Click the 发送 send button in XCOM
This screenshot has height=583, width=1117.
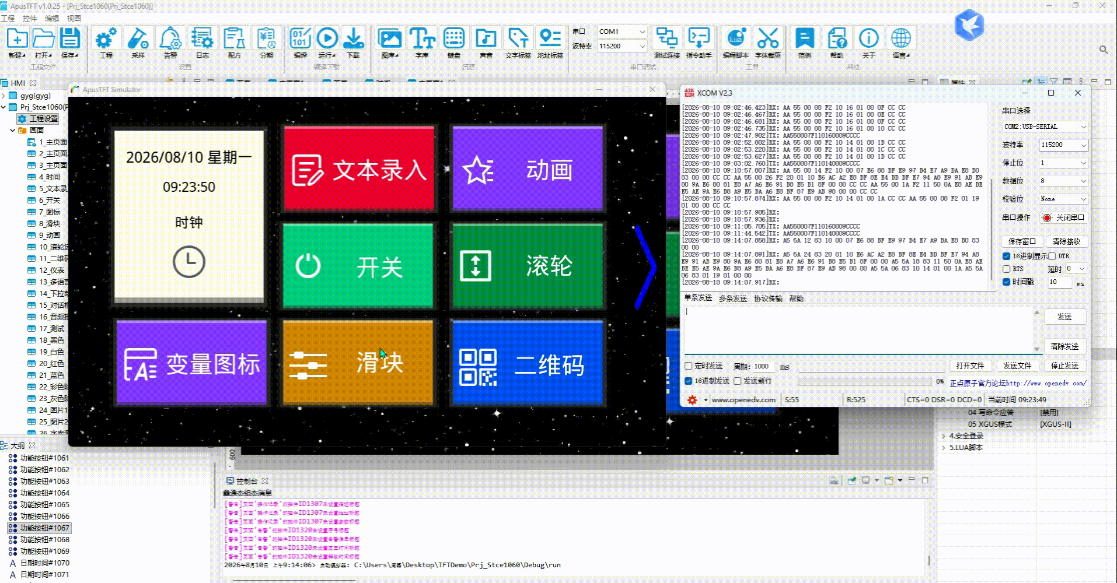click(1065, 317)
